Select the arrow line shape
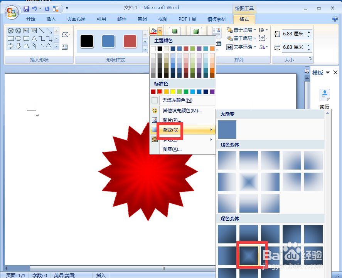 49,31
